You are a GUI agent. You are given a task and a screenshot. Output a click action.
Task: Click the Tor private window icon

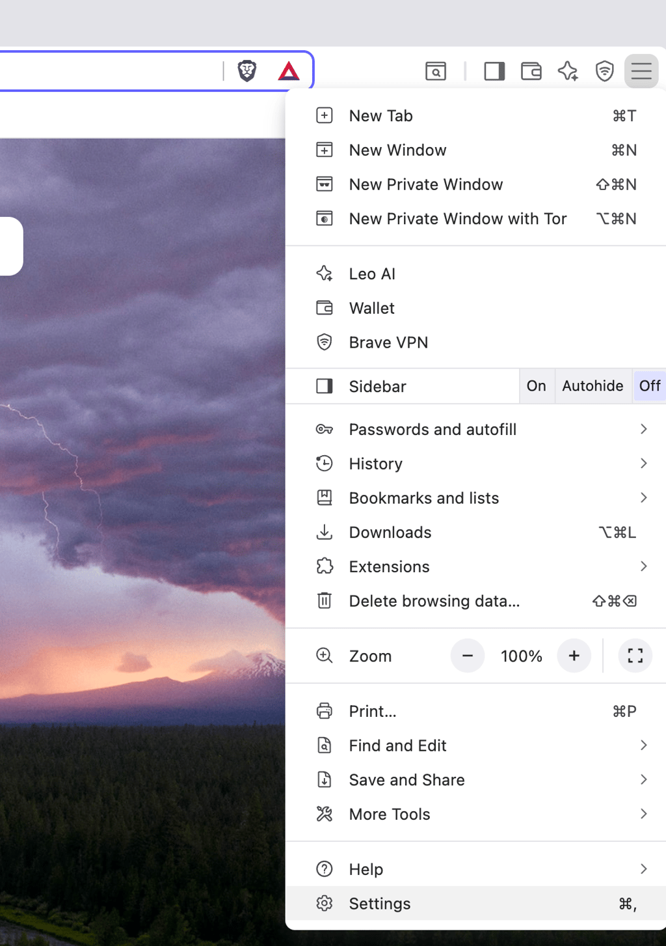pyautogui.click(x=325, y=219)
